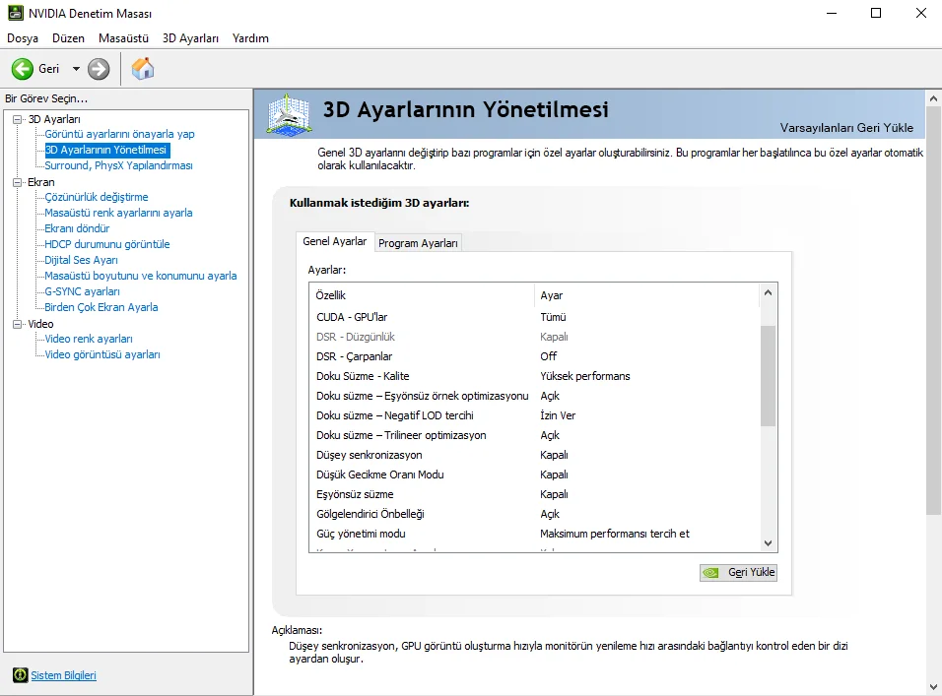942x696 pixels.
Task: Click the Özellik column header
Action: click(x=422, y=295)
